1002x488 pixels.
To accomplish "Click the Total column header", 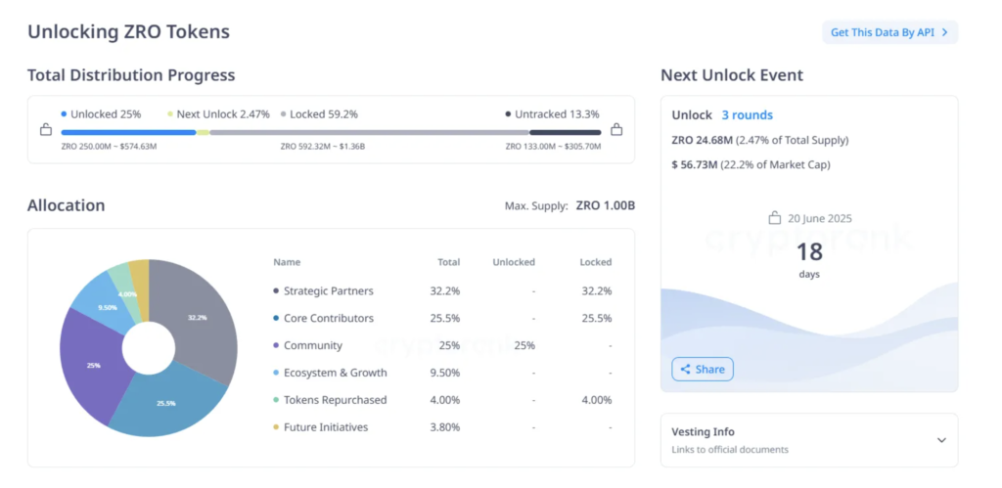I will [x=448, y=262].
